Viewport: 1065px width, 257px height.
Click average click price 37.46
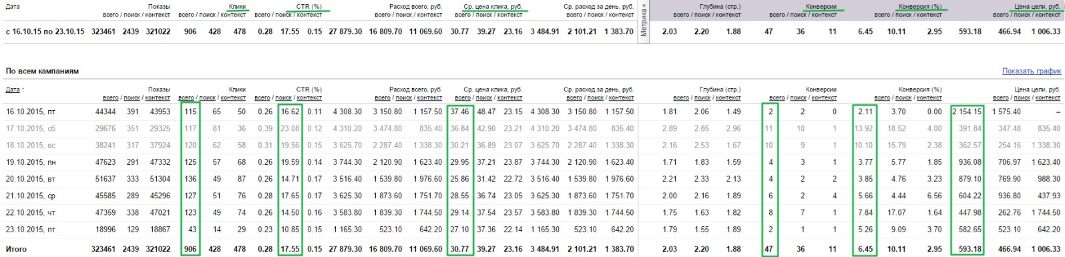[x=459, y=111]
